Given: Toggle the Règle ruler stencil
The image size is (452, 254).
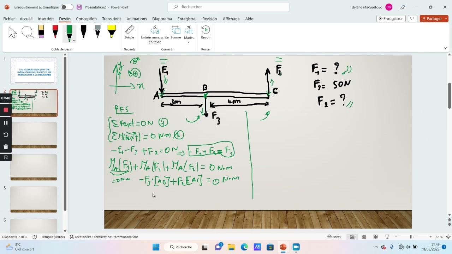Looking at the screenshot, I should 130,32.
